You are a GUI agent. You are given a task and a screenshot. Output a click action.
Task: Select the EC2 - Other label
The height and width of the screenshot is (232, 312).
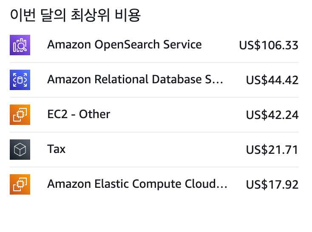(79, 114)
